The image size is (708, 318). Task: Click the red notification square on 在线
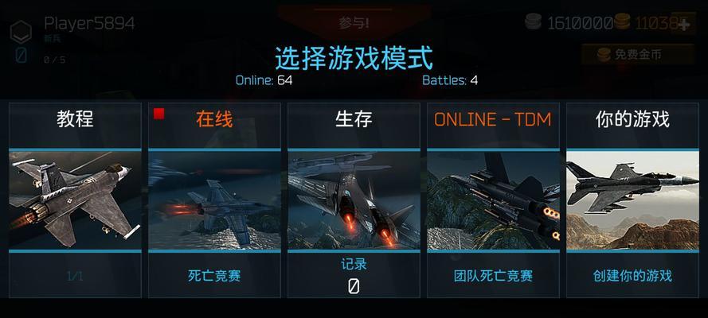pos(158,114)
